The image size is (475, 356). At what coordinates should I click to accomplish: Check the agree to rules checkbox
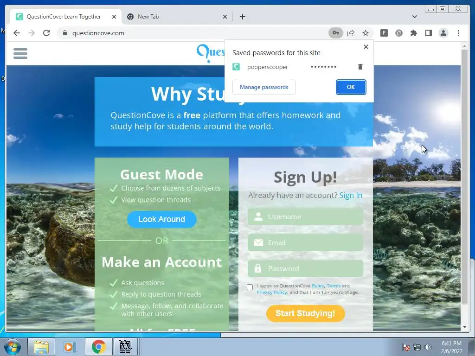[x=250, y=287]
